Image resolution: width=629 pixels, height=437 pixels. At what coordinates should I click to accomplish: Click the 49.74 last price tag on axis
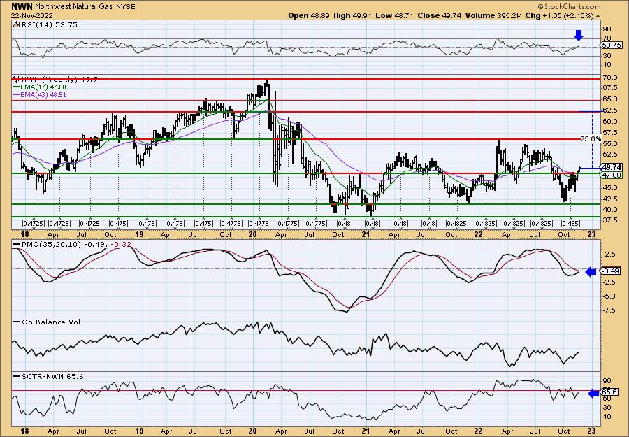point(612,167)
